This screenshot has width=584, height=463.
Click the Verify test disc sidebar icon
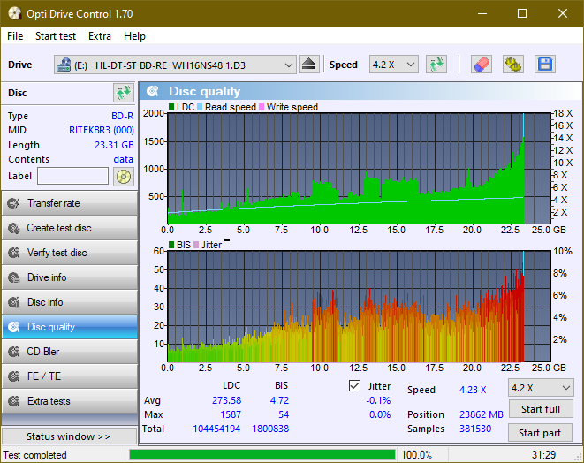[x=14, y=253]
